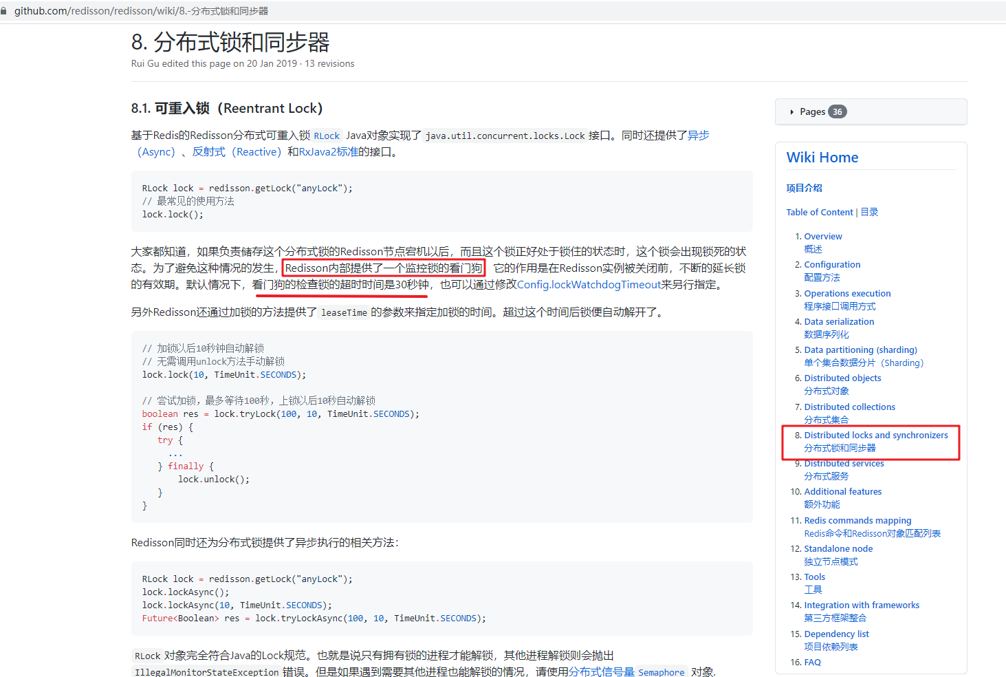Open the 配置方法 sidebar link
The height and width of the screenshot is (677, 1006).
point(822,277)
